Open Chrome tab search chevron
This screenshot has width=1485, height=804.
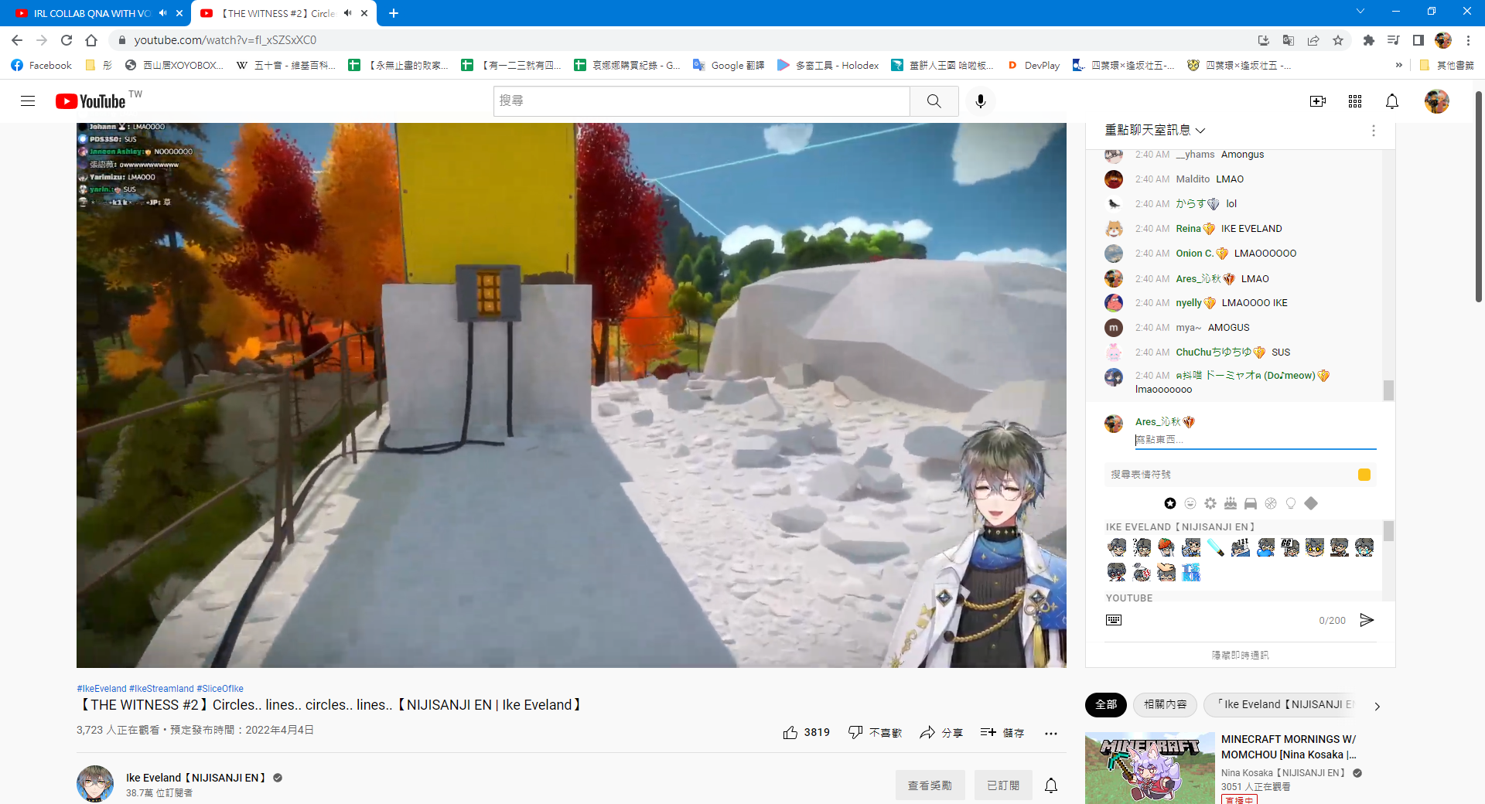1360,12
